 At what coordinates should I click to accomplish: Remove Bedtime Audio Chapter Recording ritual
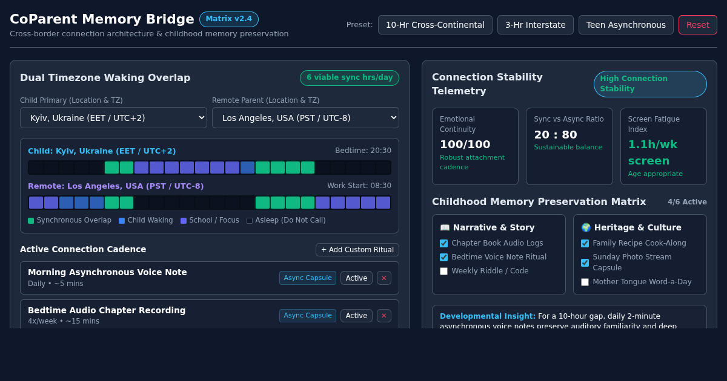(x=384, y=316)
